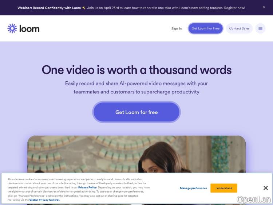Click Webinar: Record Confidently with Loom title
The height and width of the screenshot is (205, 273).
[49, 8]
